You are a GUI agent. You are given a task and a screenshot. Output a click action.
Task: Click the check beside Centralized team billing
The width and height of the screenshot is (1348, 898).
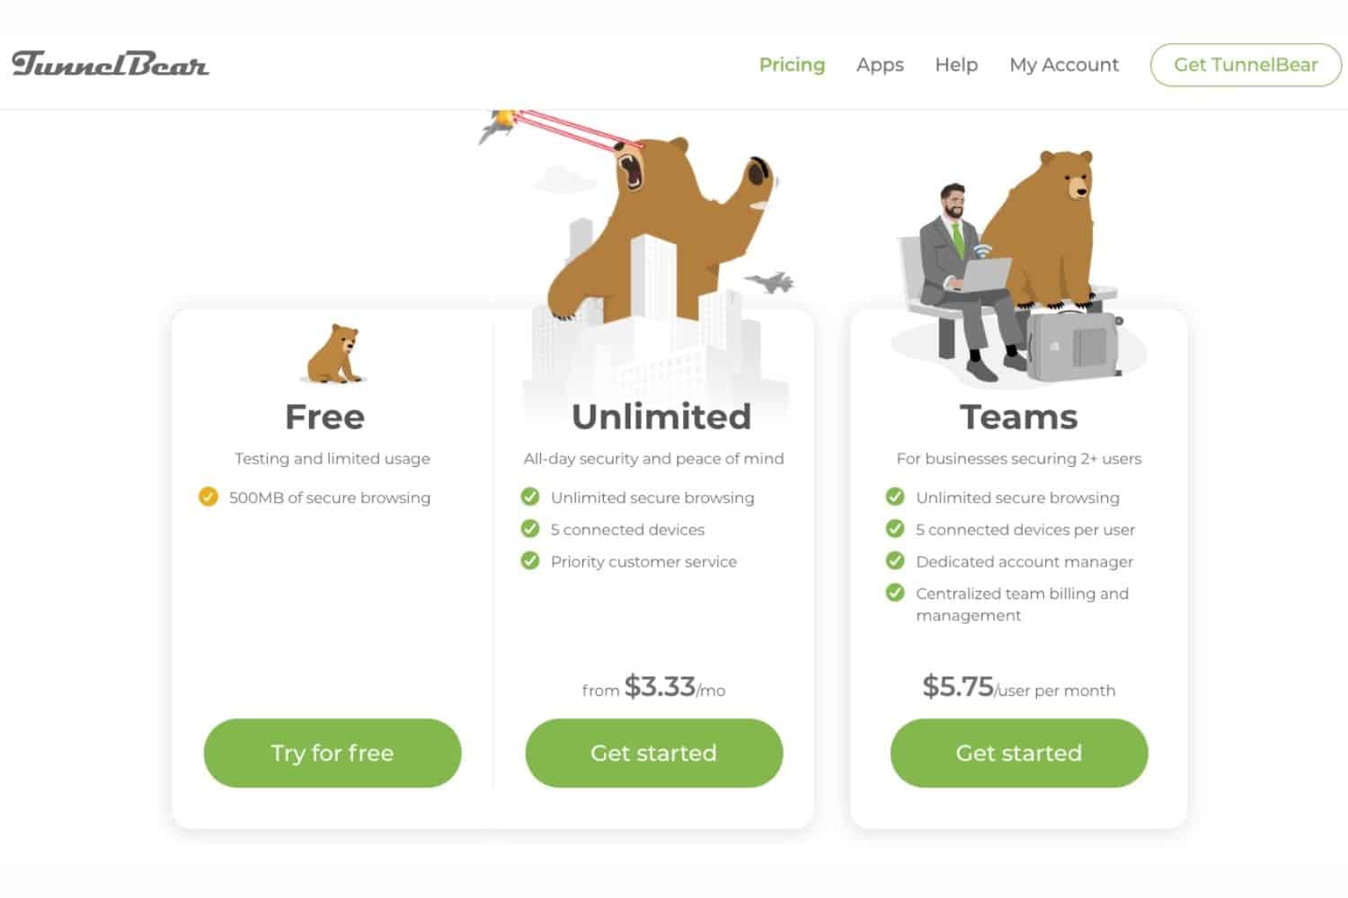(x=895, y=593)
